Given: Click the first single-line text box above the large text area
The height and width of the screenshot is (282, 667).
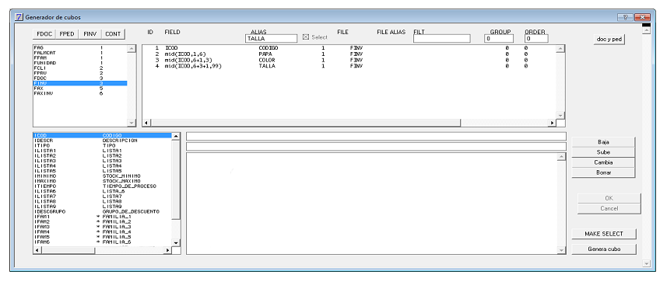Looking at the screenshot, I should 376,136.
